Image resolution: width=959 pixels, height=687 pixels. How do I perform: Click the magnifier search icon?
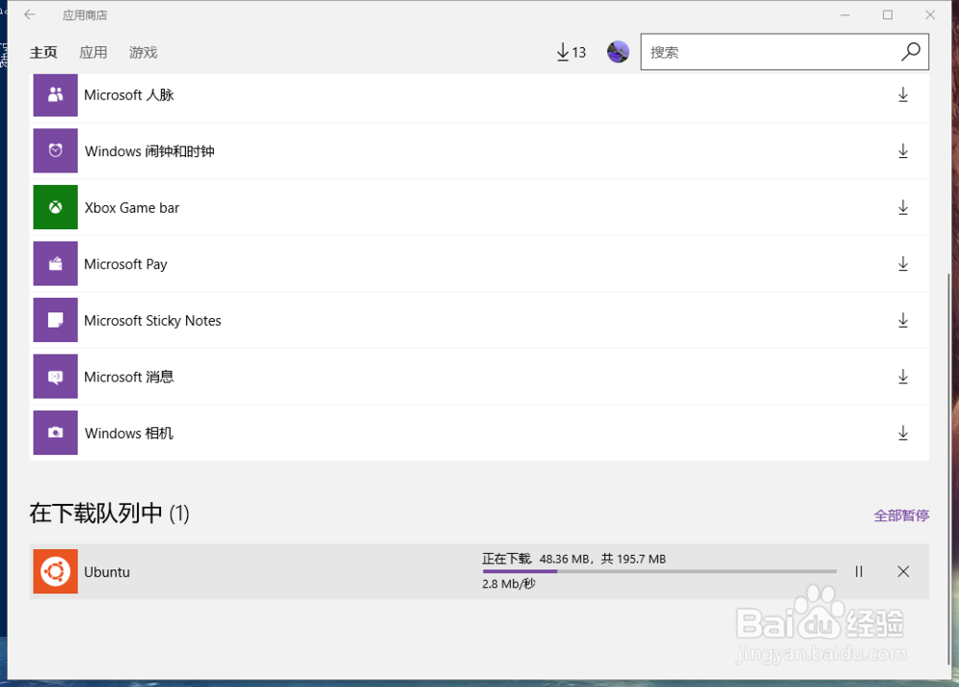click(911, 52)
